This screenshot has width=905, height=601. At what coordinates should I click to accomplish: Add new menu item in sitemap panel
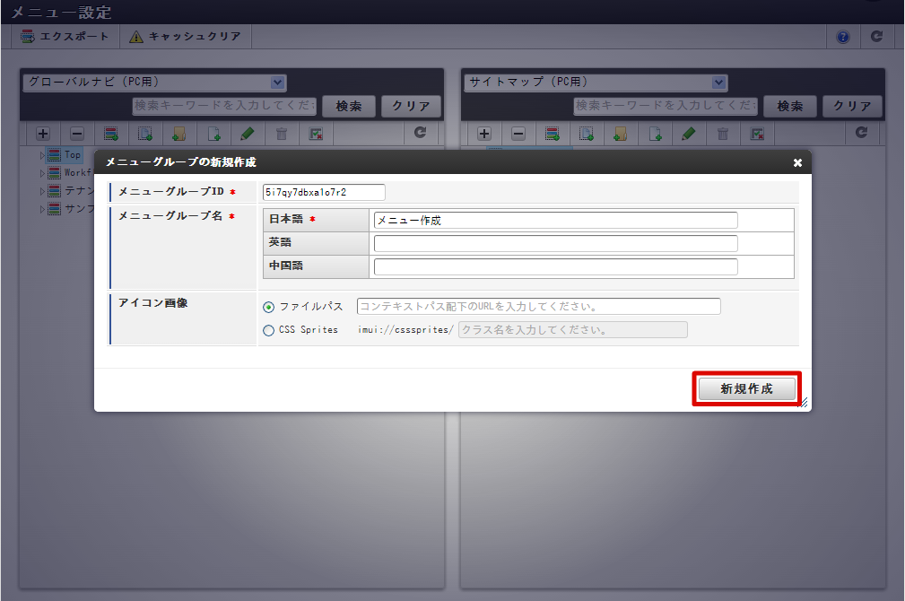[x=655, y=134]
